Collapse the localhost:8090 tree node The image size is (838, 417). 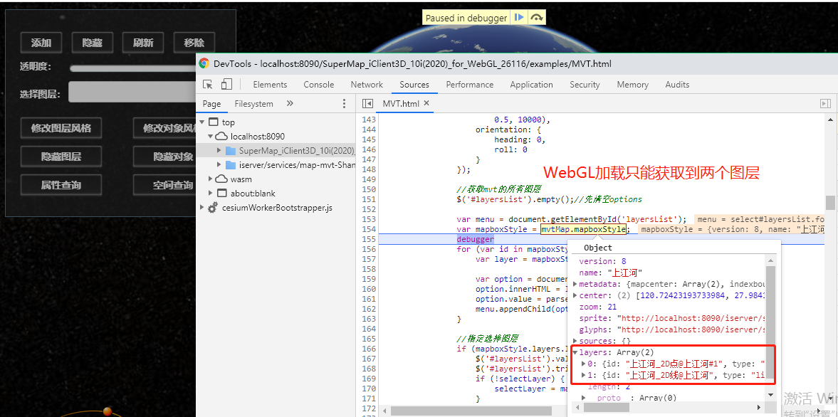pos(211,136)
